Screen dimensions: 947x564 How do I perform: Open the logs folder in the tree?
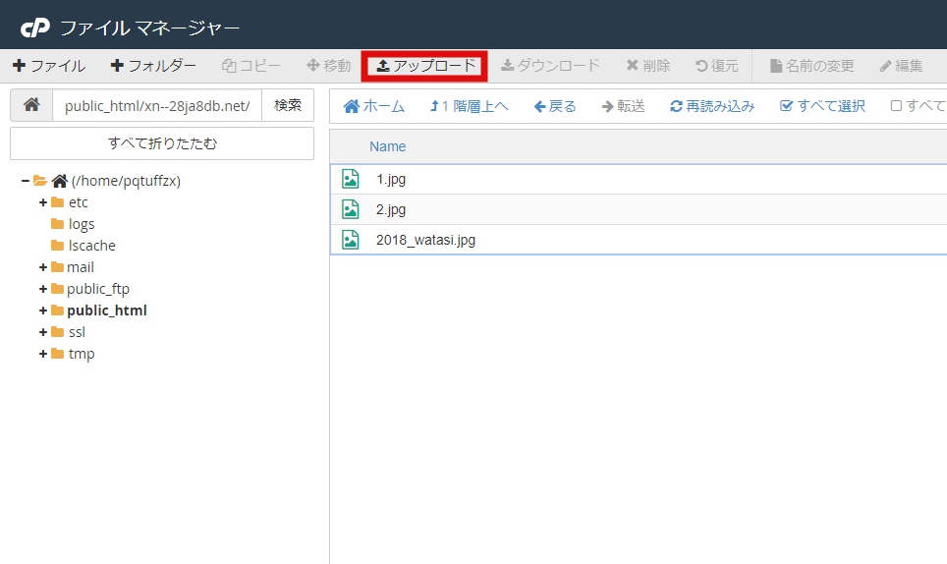82,224
